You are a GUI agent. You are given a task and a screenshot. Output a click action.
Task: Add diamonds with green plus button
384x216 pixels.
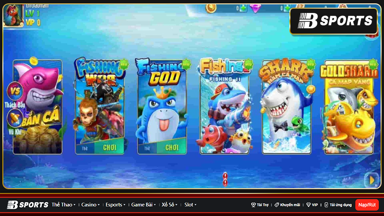(x=287, y=8)
